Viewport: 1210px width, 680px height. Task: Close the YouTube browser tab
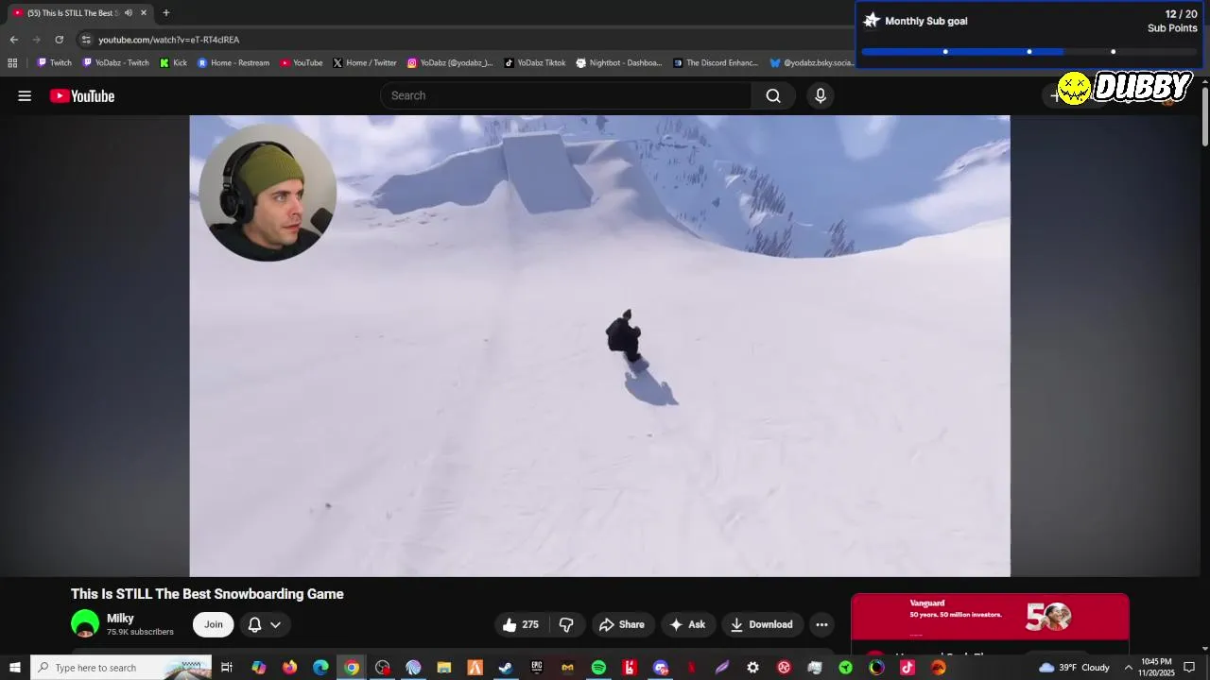point(144,13)
